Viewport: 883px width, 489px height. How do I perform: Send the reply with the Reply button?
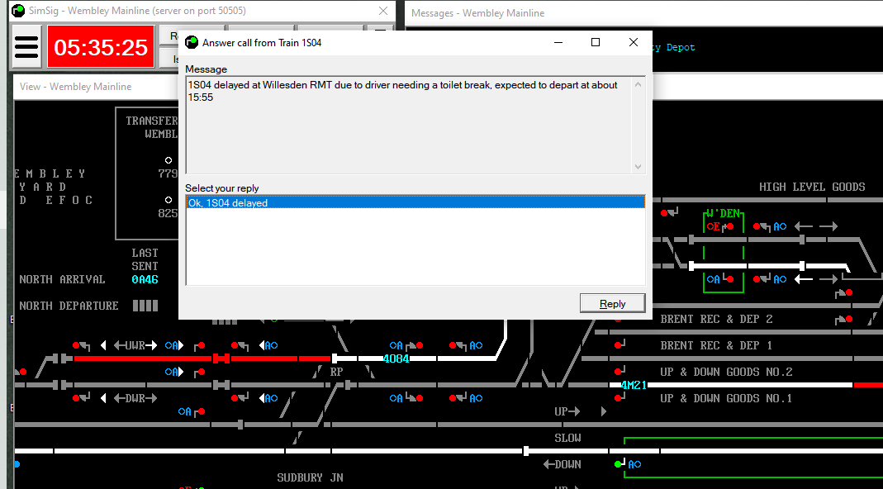coord(612,304)
